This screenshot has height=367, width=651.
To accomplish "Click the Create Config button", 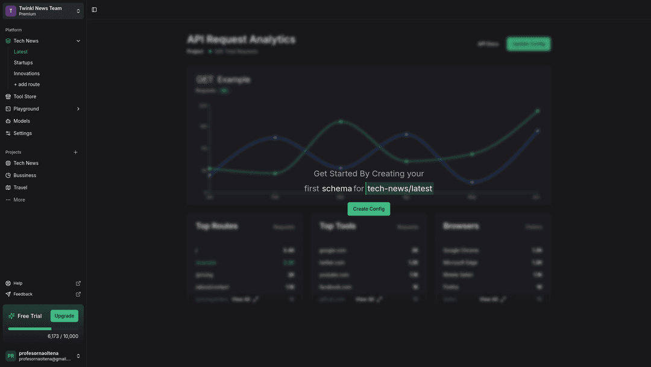I will 368,209.
